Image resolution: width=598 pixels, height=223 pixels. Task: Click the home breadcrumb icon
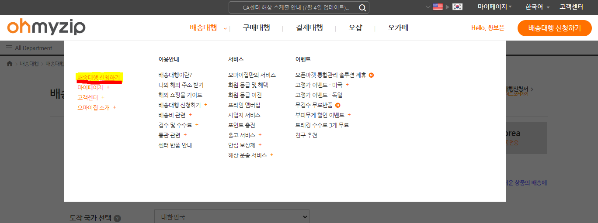(x=10, y=64)
